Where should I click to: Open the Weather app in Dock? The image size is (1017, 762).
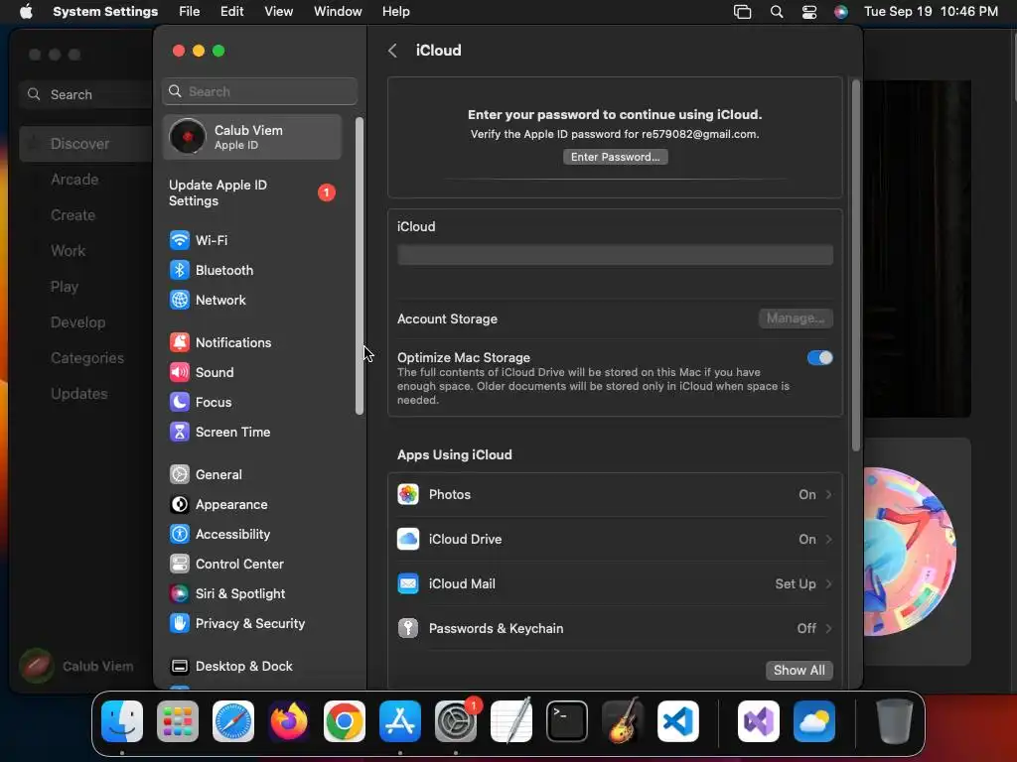(814, 721)
